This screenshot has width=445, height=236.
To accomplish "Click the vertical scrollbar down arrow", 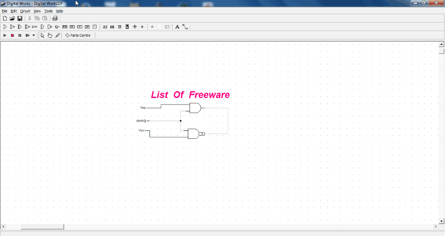I will 441,221.
